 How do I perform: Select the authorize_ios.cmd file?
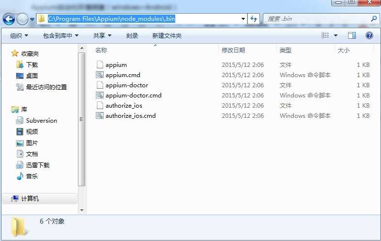[131, 116]
